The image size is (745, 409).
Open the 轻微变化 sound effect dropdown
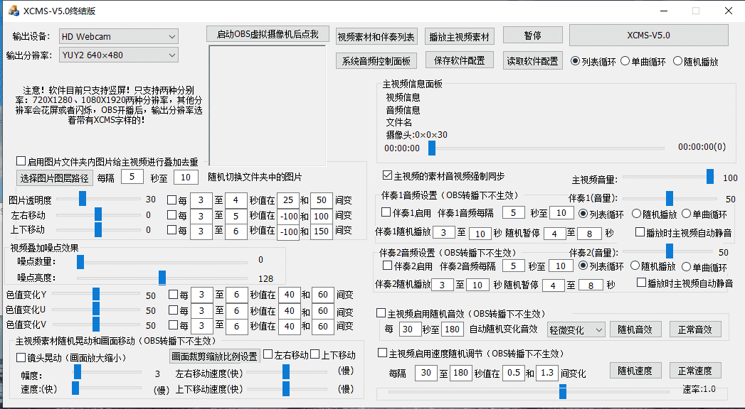coord(576,329)
